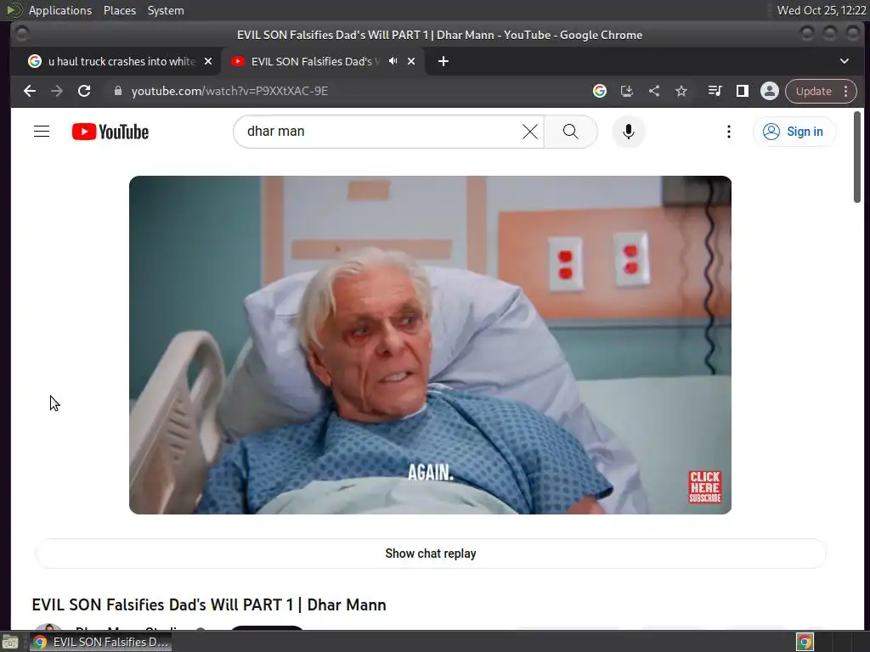870x652 pixels.
Task: Share this page via share icon
Action: click(654, 91)
